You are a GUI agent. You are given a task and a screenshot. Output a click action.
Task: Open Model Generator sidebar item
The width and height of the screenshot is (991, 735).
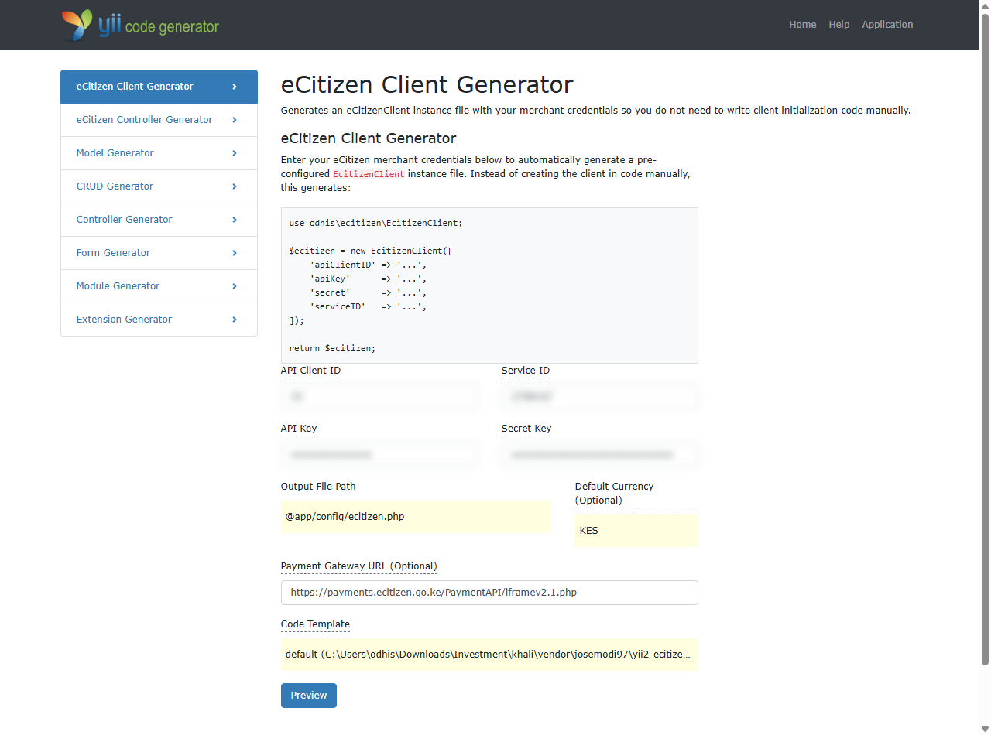coord(159,153)
